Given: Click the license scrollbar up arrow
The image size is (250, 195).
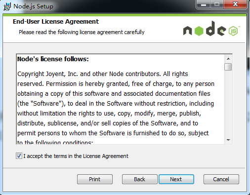Looking at the screenshot, I should click(228, 59).
